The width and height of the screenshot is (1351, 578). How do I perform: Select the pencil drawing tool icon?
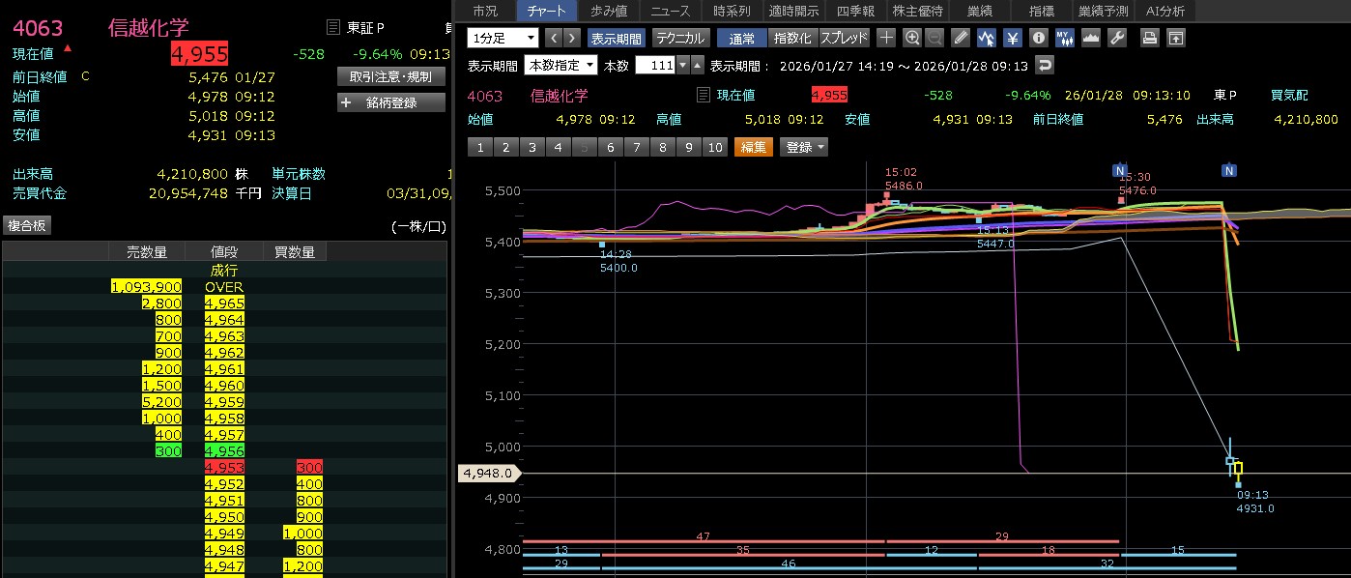pyautogui.click(x=960, y=38)
